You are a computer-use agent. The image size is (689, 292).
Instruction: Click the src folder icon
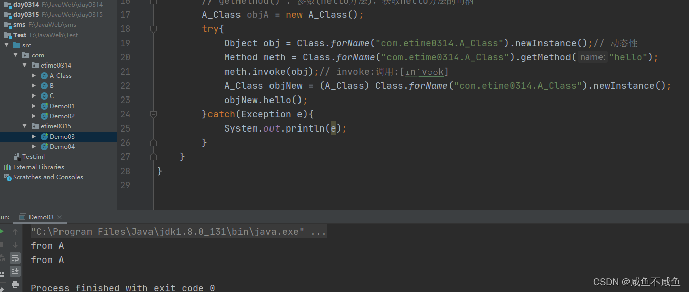coord(17,45)
